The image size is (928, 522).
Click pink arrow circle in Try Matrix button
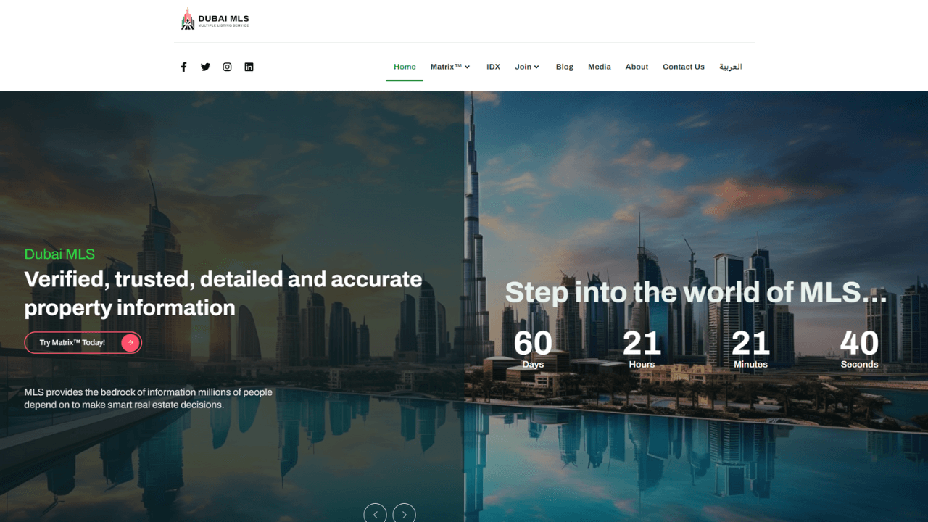[130, 343]
